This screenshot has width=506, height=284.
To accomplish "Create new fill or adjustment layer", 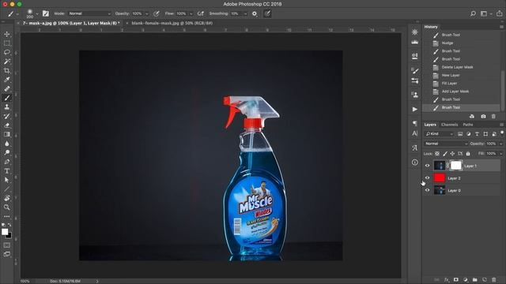I will click(466, 280).
